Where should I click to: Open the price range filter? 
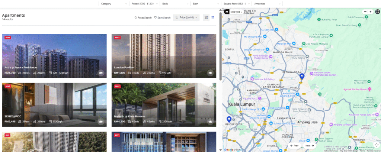tap(144, 4)
